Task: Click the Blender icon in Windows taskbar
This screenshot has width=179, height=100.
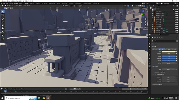Action: [48, 98]
